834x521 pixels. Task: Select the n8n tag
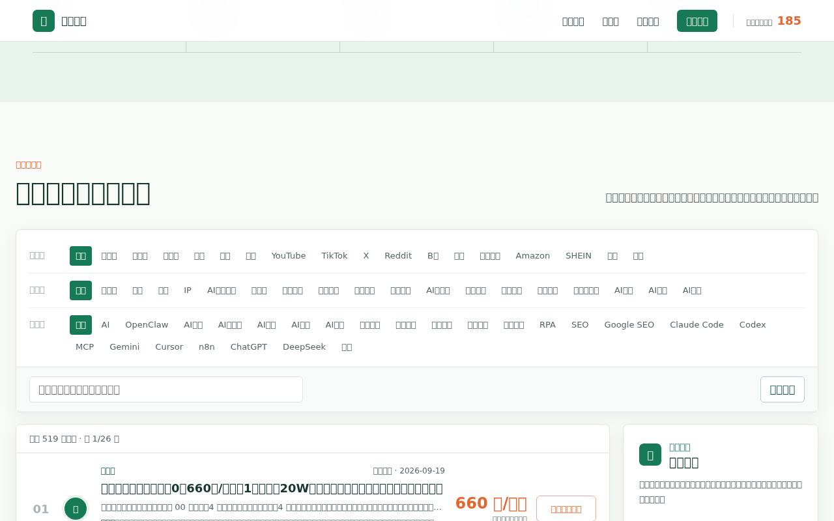click(x=207, y=347)
